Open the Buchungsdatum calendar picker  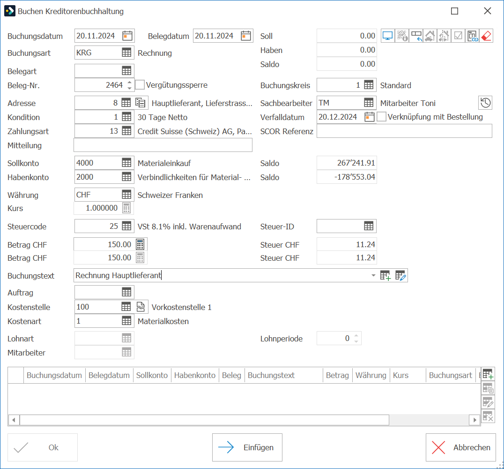click(x=127, y=36)
